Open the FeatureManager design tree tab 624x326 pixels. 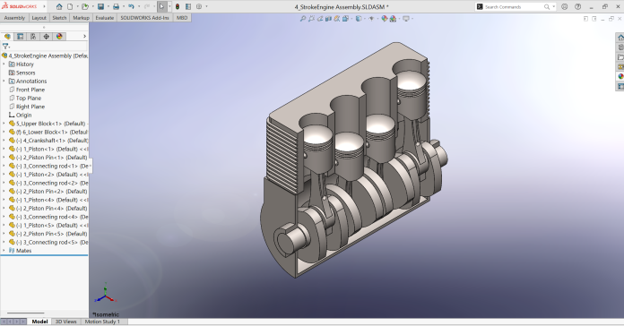(x=7, y=37)
